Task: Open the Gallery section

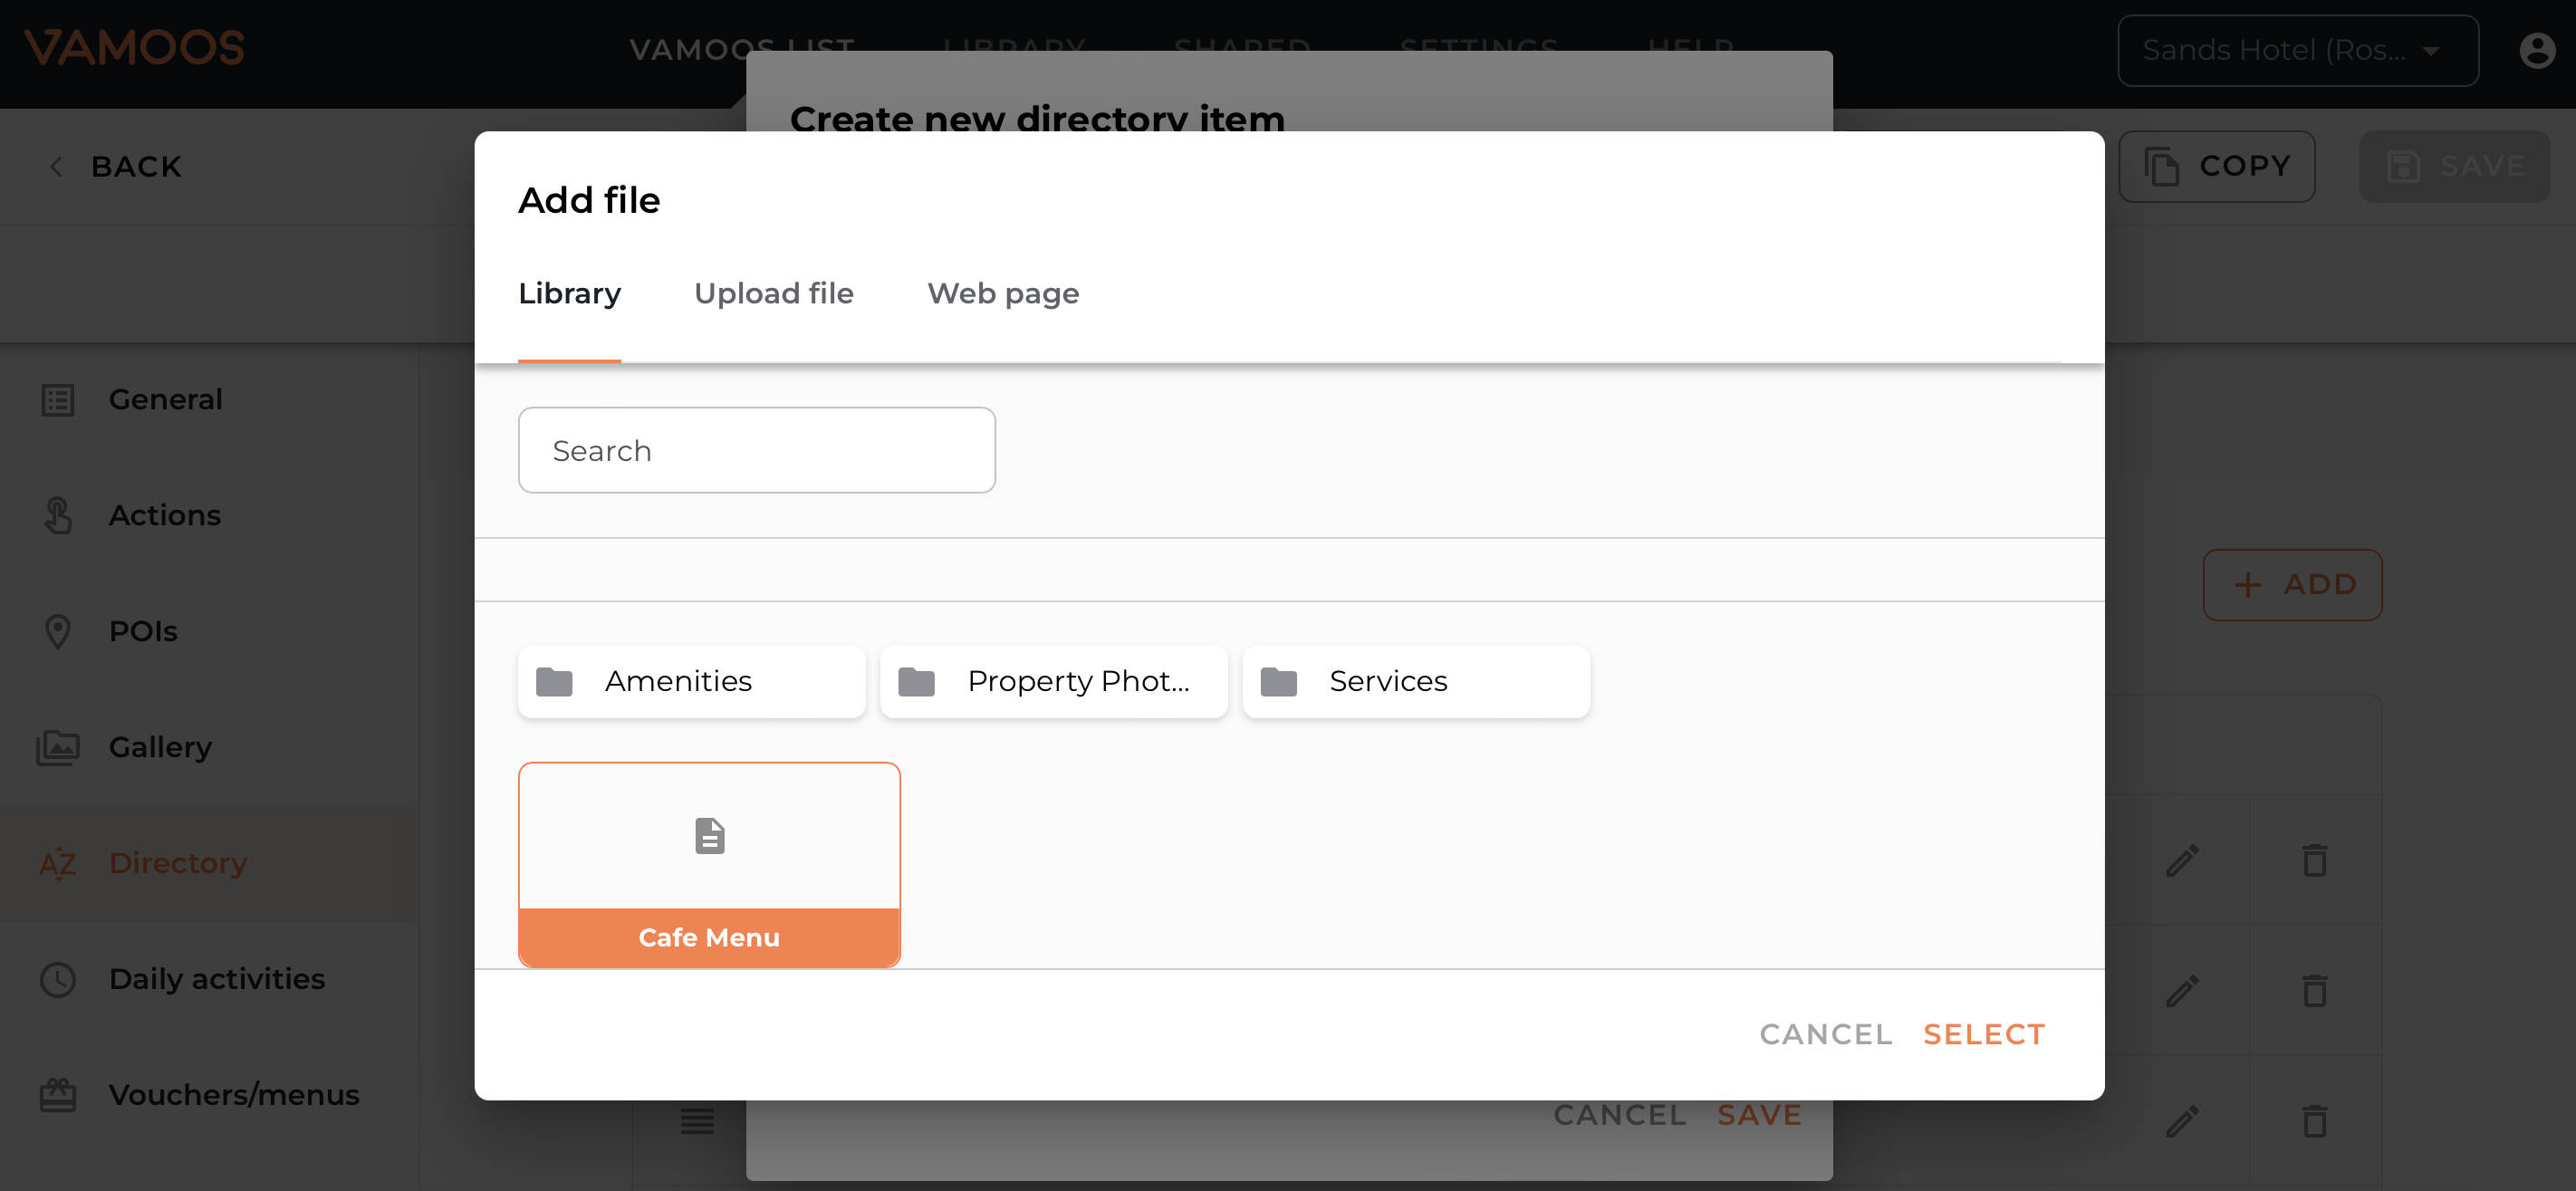Action: point(160,747)
